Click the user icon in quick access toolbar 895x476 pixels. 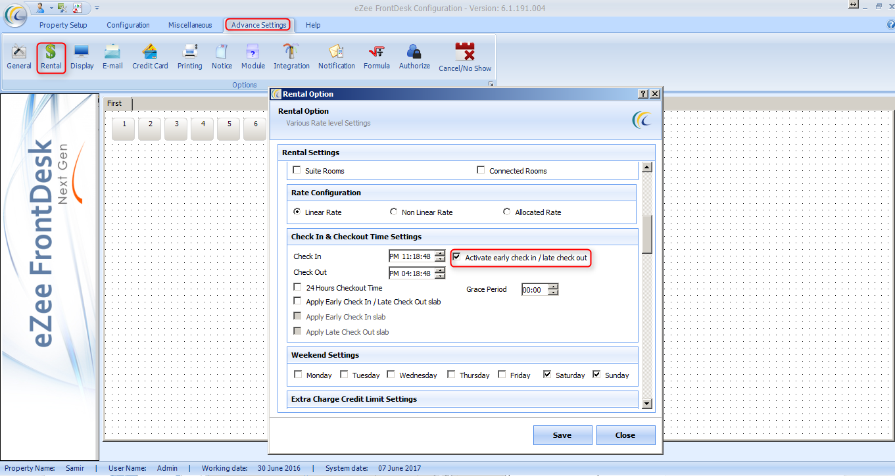click(40, 8)
